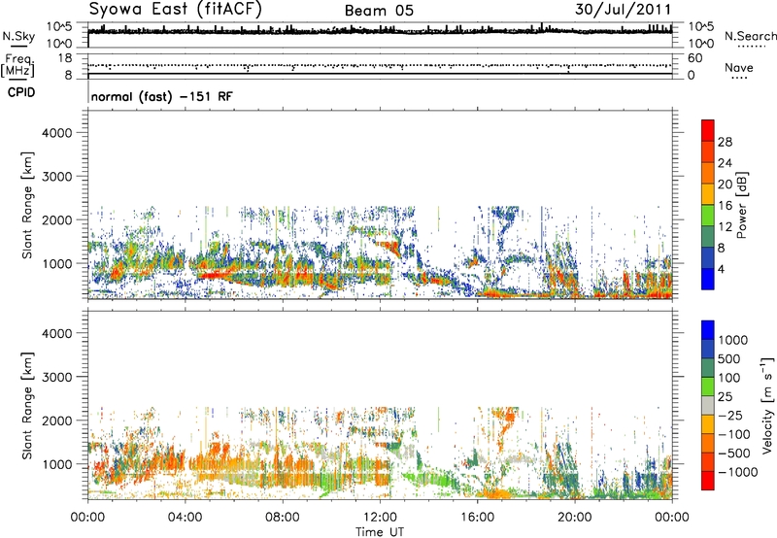Click gray segment of Velocity colorbar
Viewport: 777px width, 538px height.
708,405
